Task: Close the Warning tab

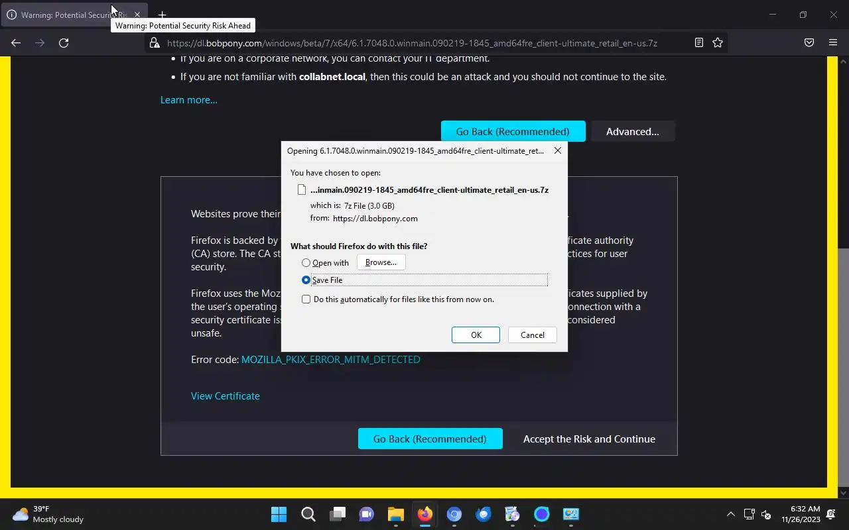Action: pyautogui.click(x=137, y=15)
